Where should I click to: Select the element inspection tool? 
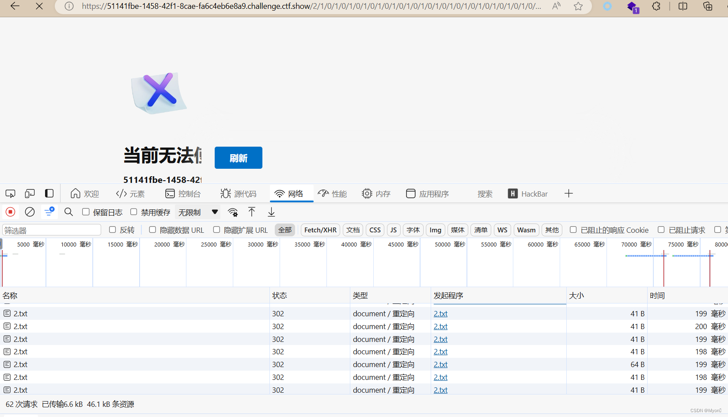10,193
